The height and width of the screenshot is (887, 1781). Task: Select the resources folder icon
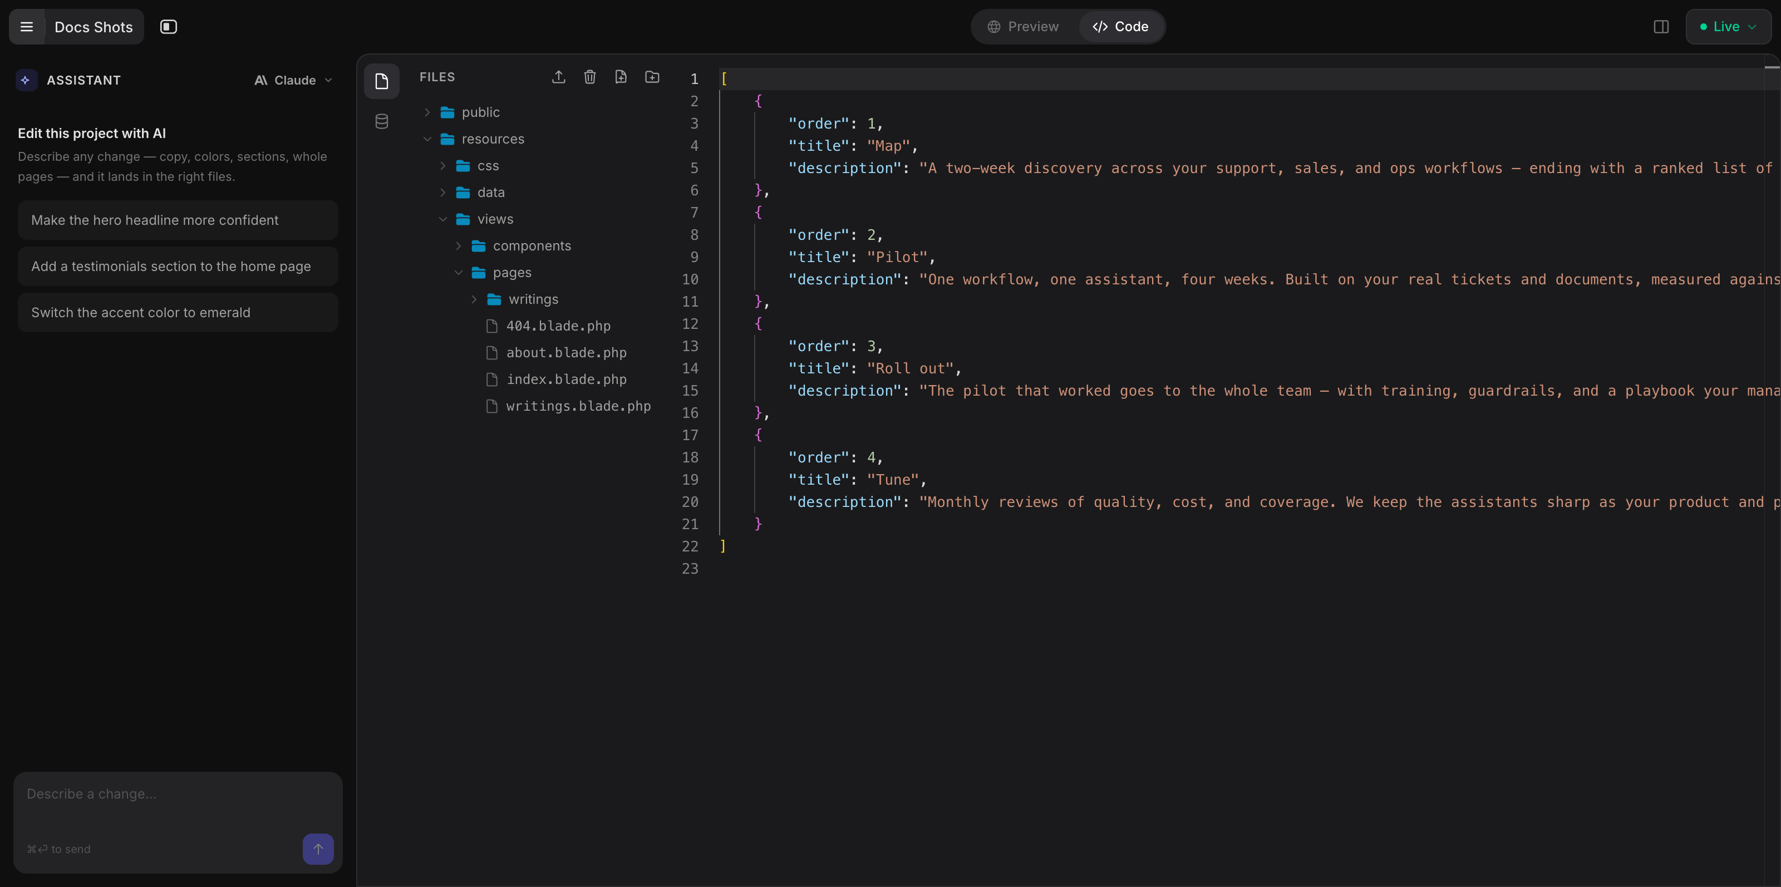[x=447, y=139]
